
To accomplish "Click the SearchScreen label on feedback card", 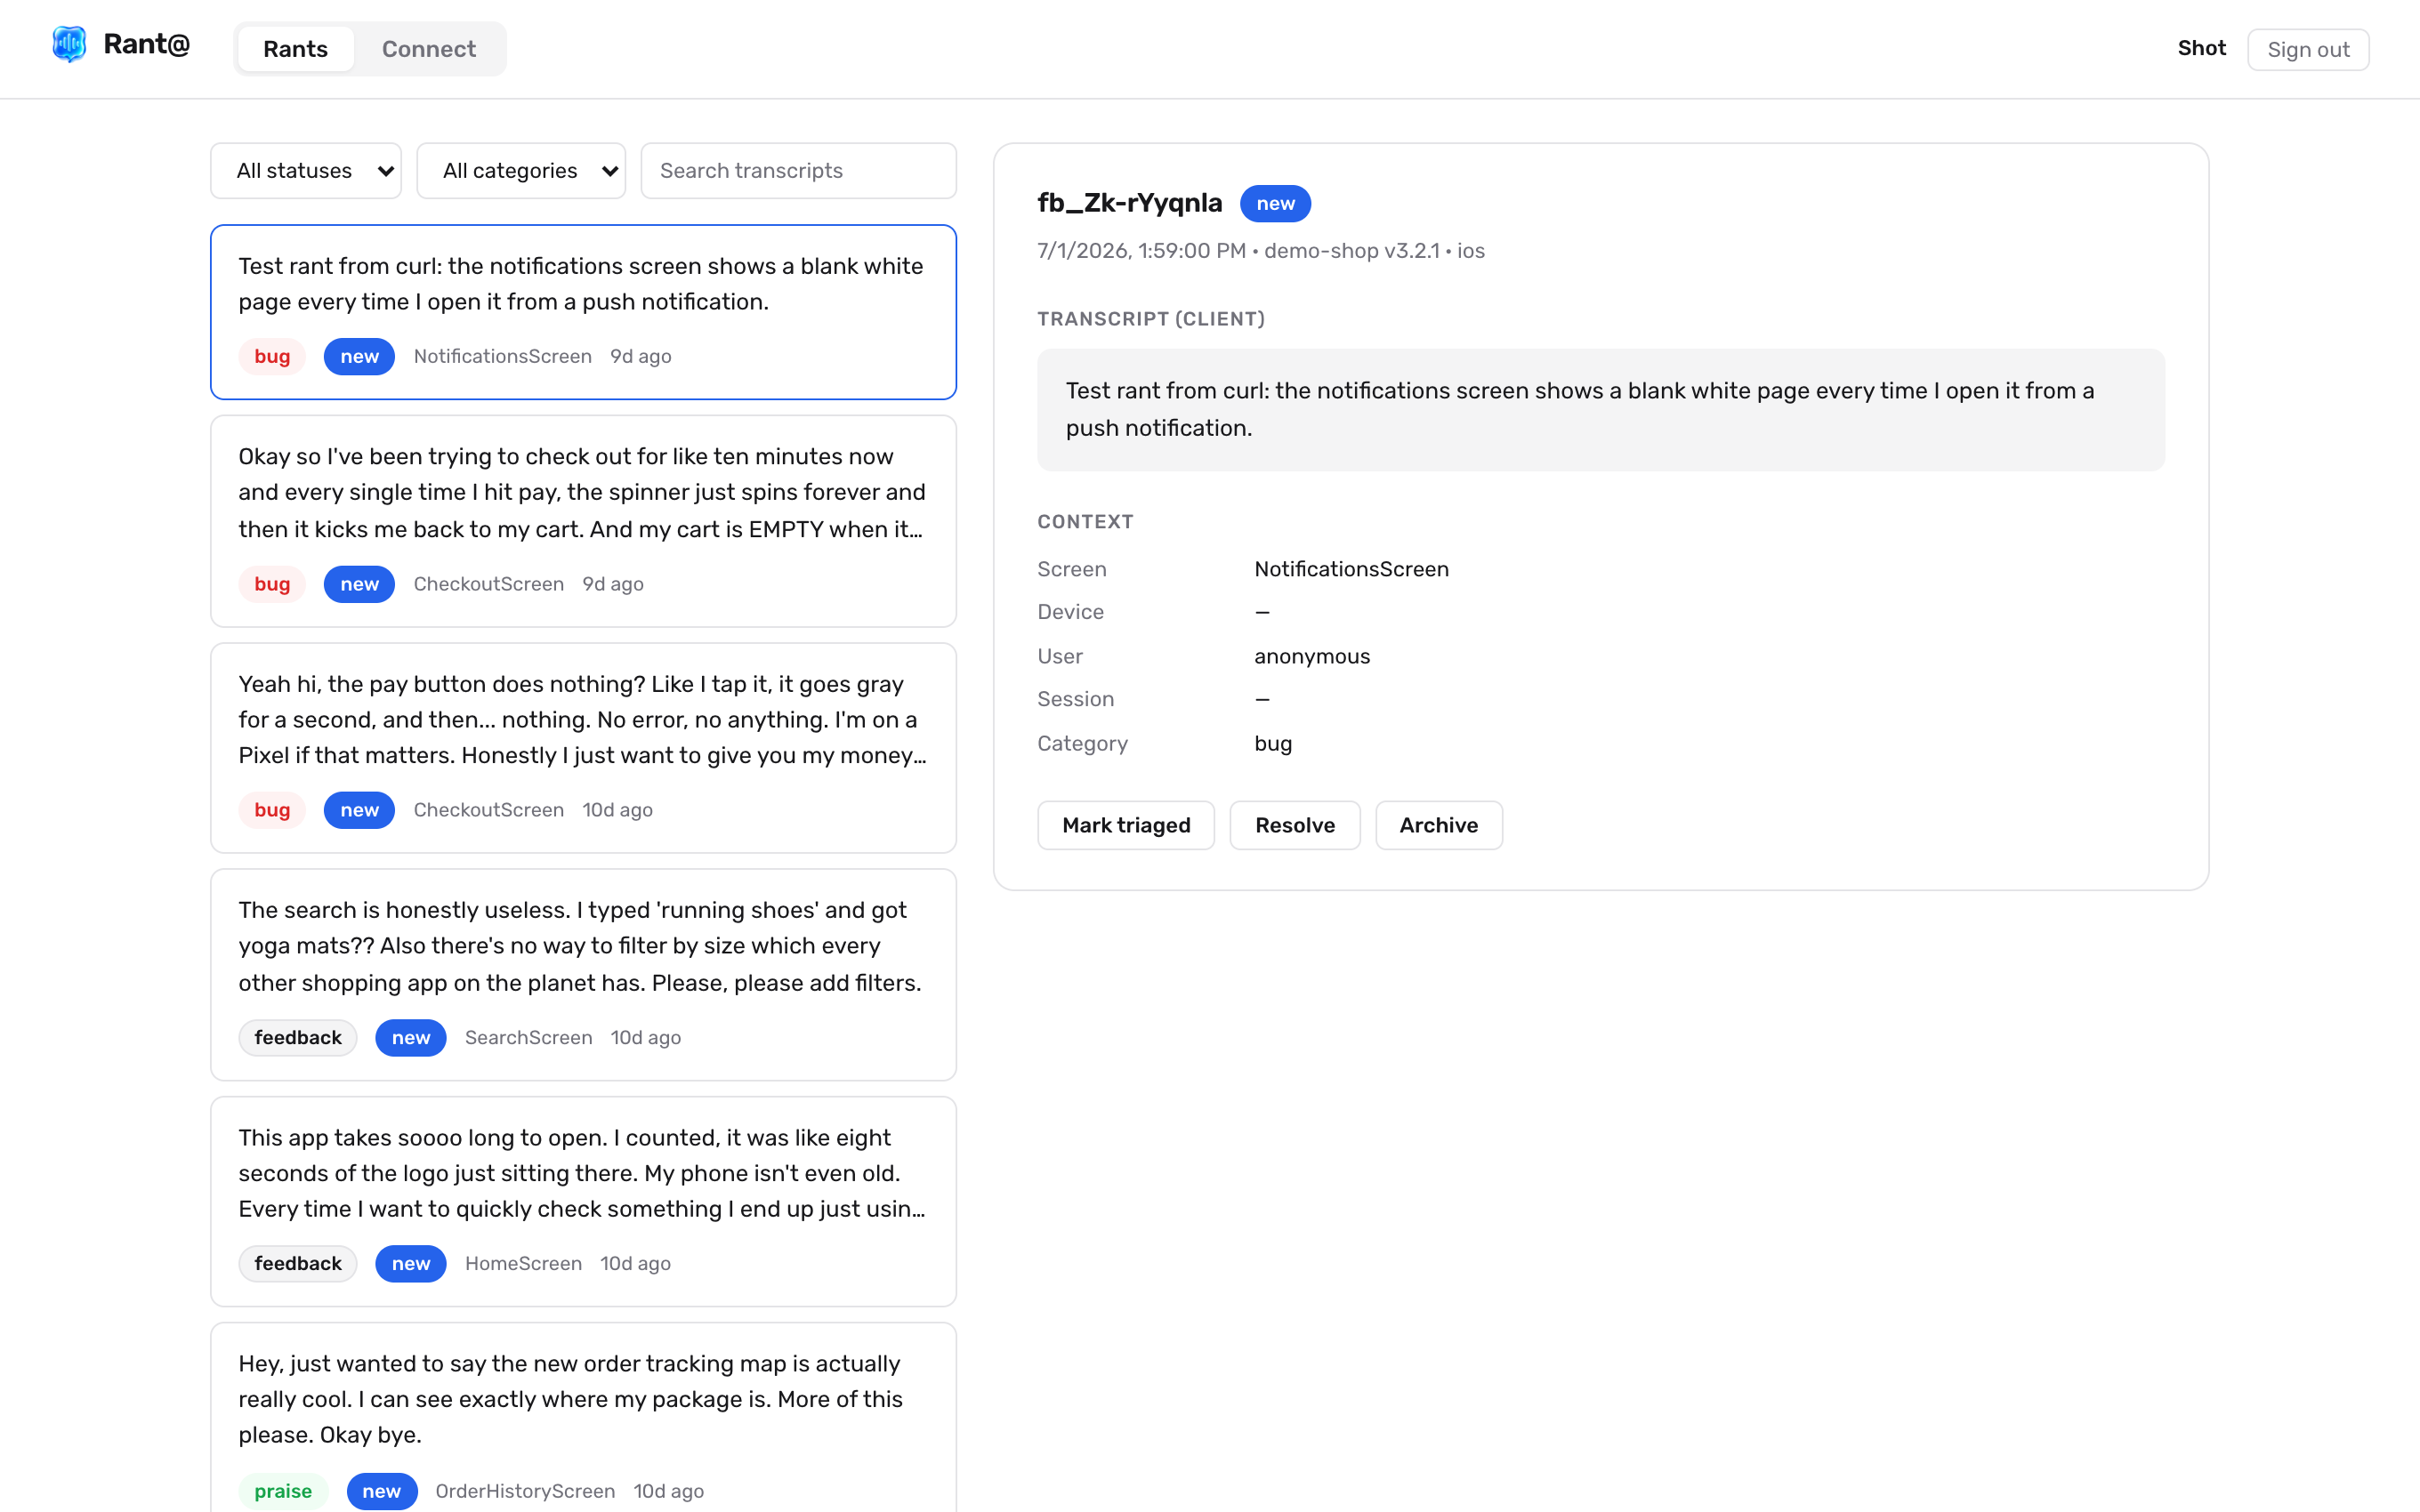I will pyautogui.click(x=528, y=1037).
